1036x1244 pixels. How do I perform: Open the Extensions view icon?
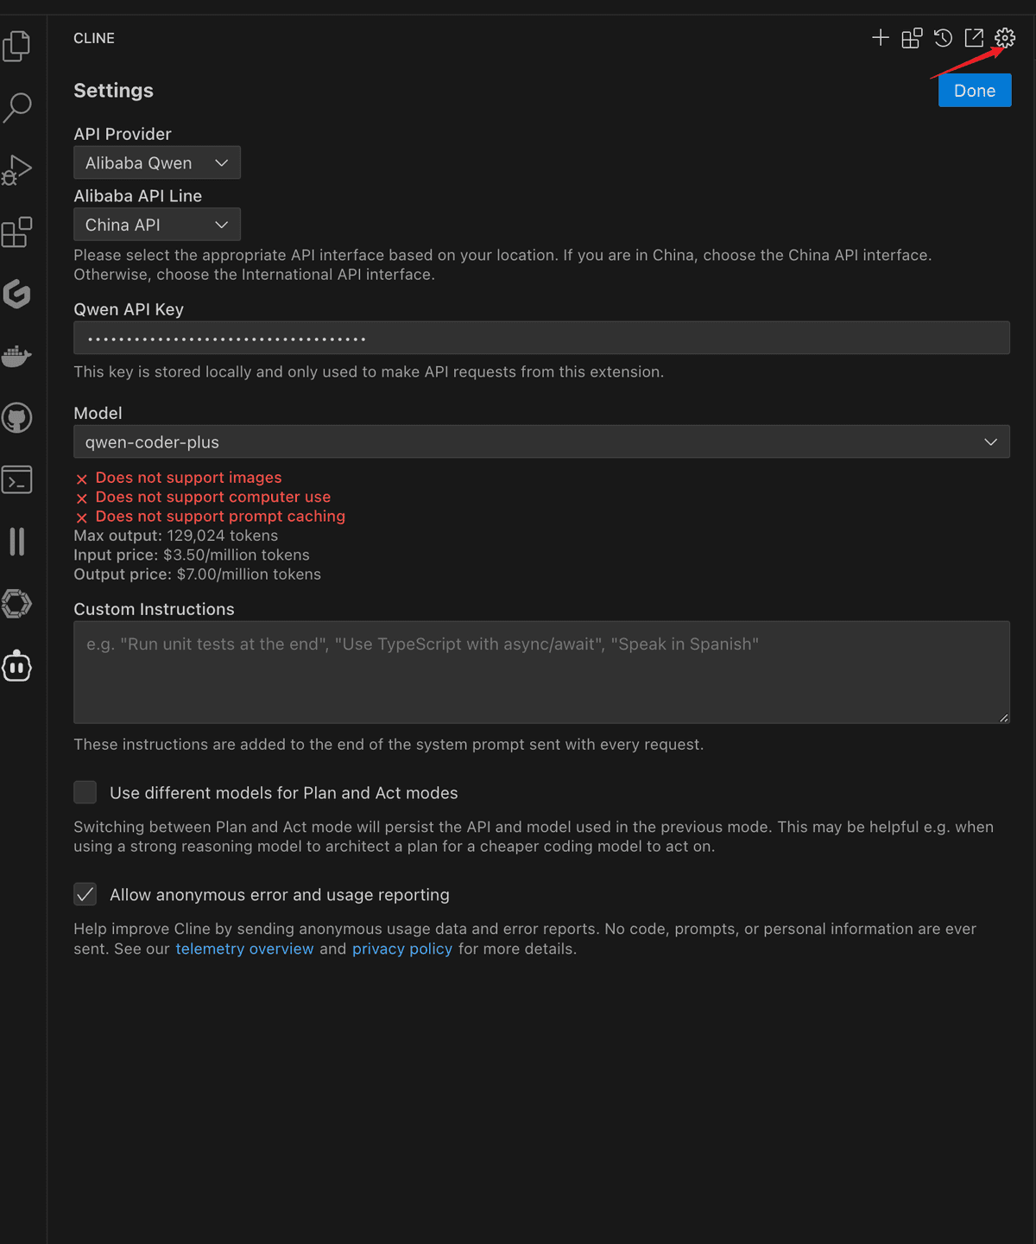16,232
